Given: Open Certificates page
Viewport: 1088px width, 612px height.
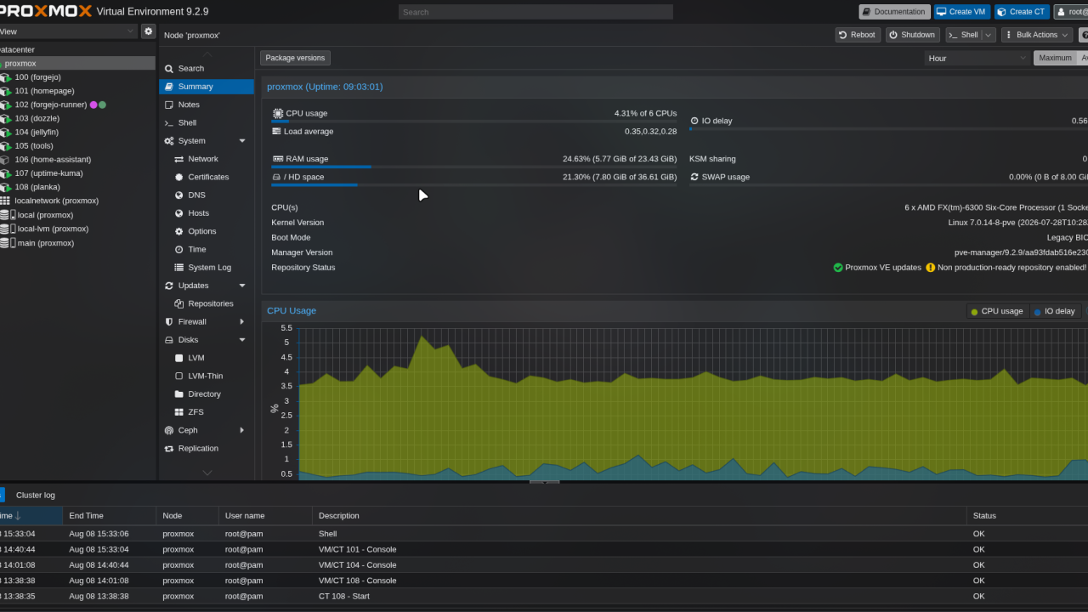Looking at the screenshot, I should coord(208,177).
